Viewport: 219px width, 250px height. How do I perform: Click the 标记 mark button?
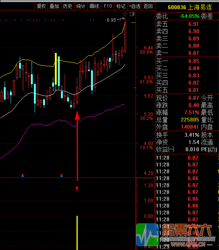click(121, 6)
